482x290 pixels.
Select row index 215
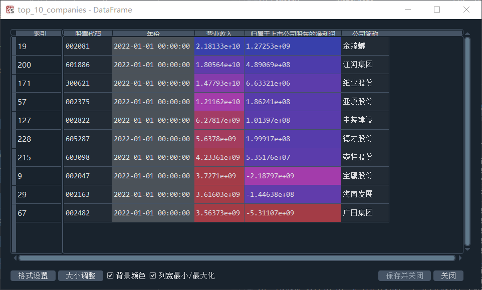point(39,158)
